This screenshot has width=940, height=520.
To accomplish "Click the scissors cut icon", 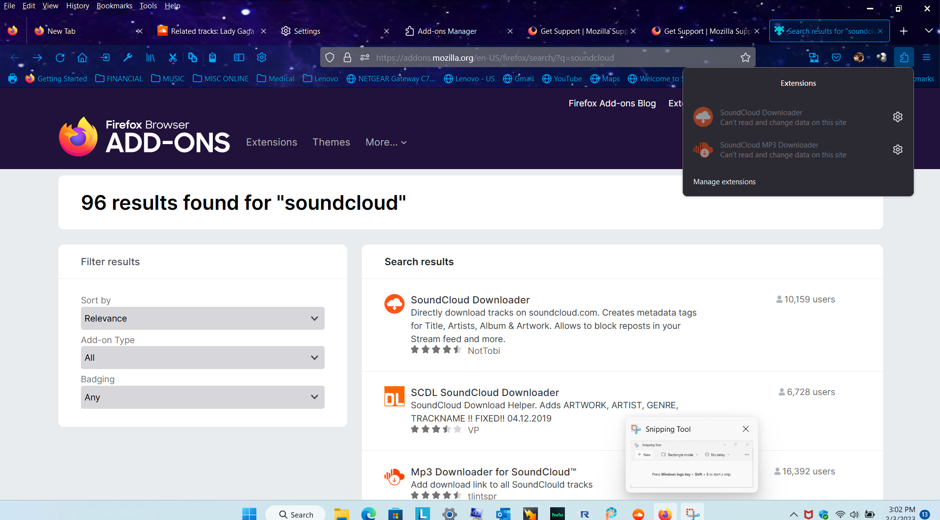I will click(173, 58).
